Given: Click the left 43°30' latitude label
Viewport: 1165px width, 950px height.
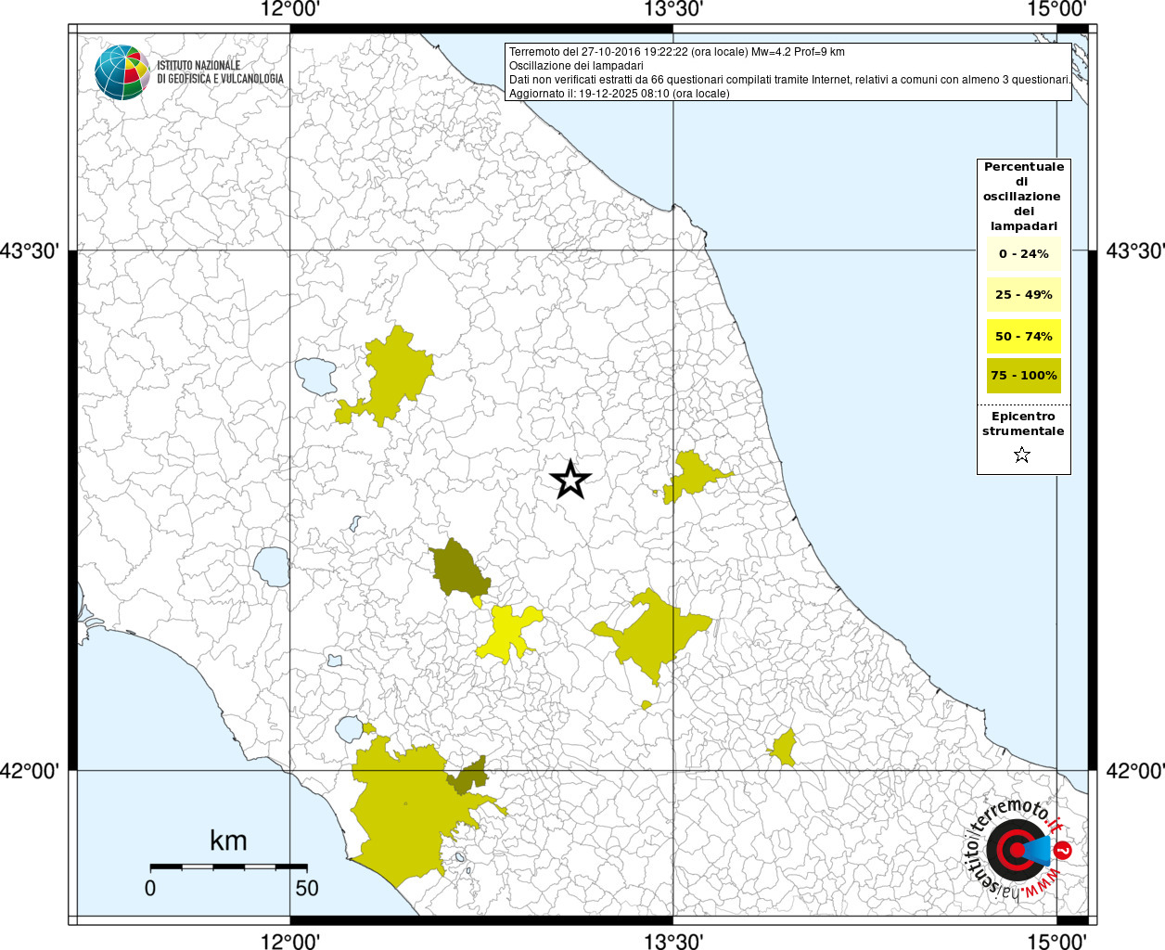Looking at the screenshot, I should click(30, 250).
